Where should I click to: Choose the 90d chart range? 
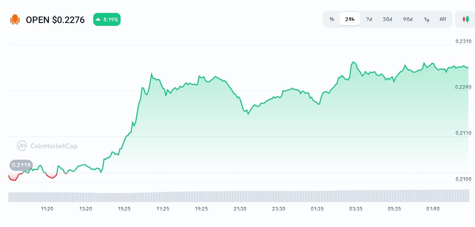pyautogui.click(x=408, y=19)
